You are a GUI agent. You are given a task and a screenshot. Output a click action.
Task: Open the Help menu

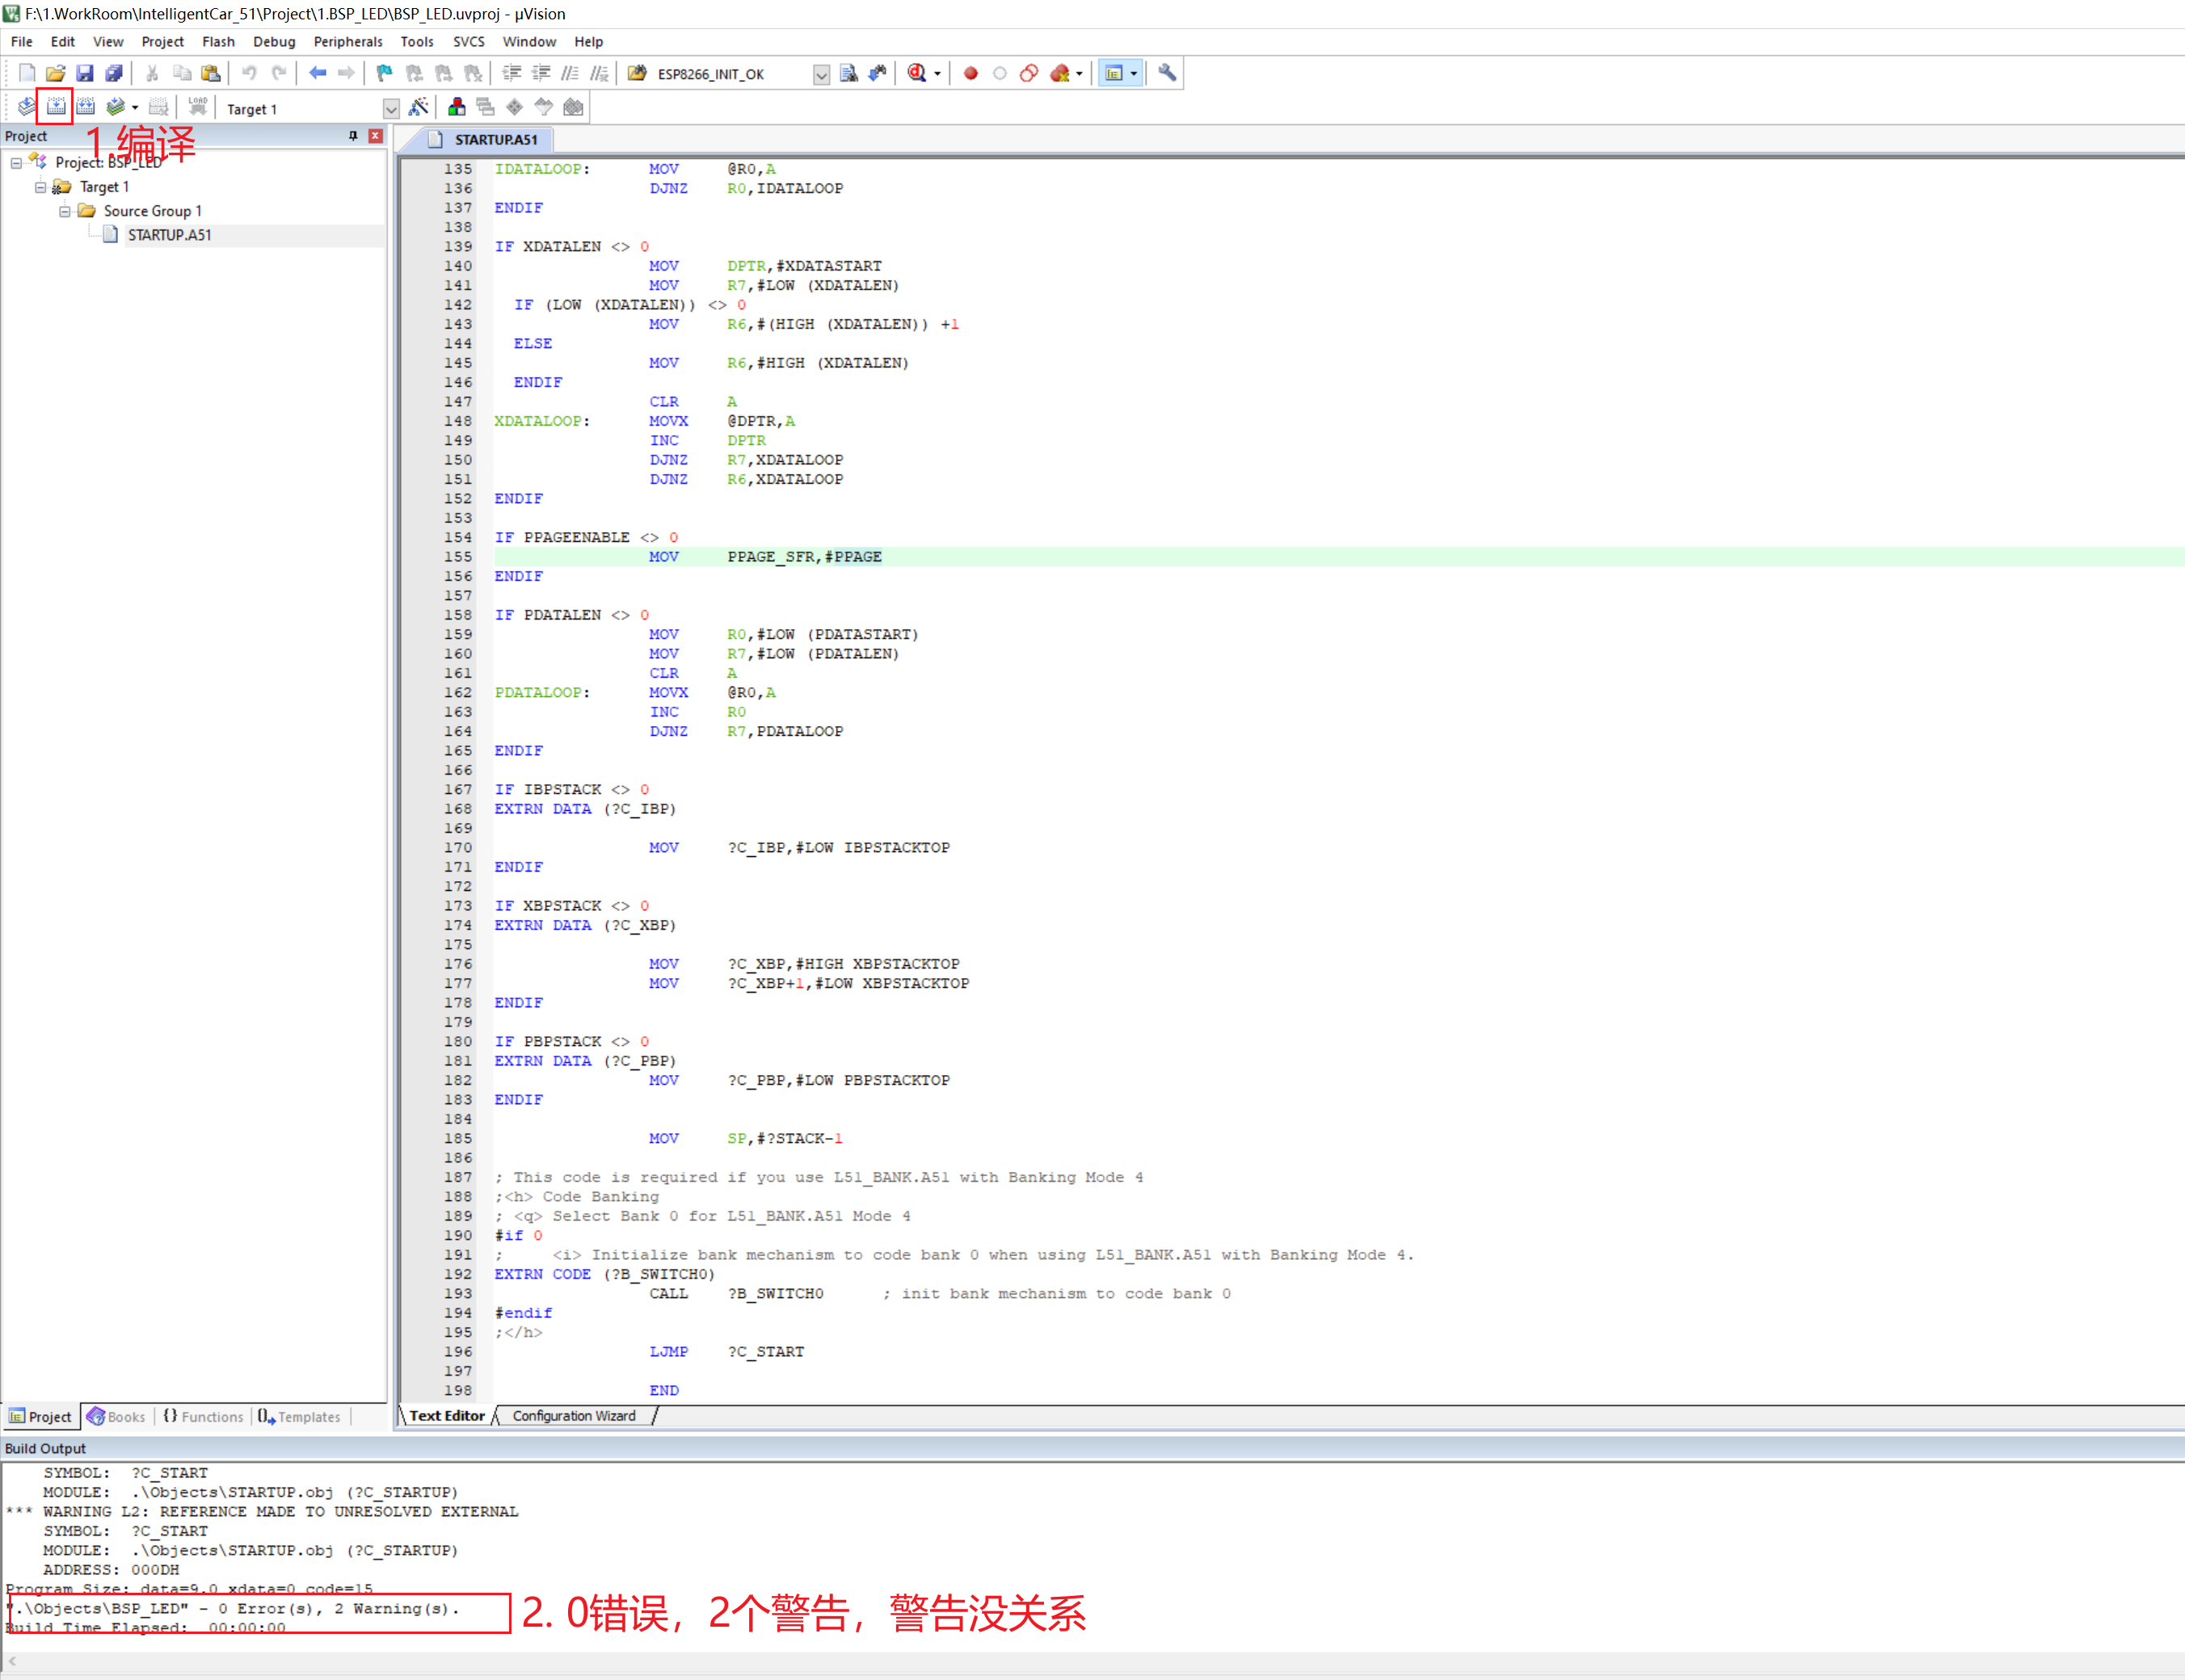coord(588,42)
